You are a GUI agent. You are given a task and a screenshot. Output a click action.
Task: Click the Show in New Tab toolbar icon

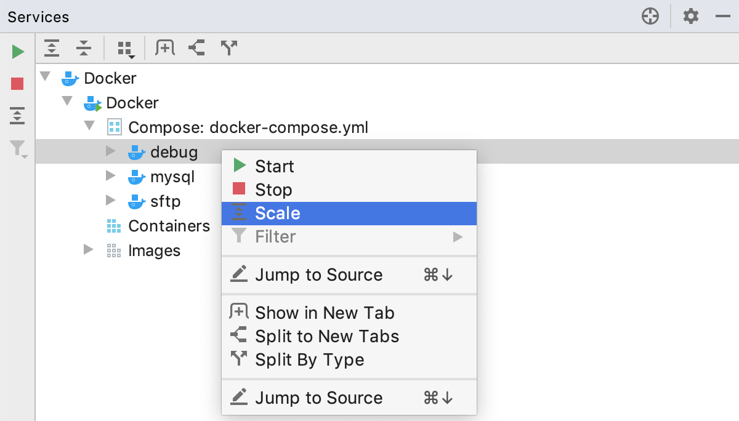[164, 47]
